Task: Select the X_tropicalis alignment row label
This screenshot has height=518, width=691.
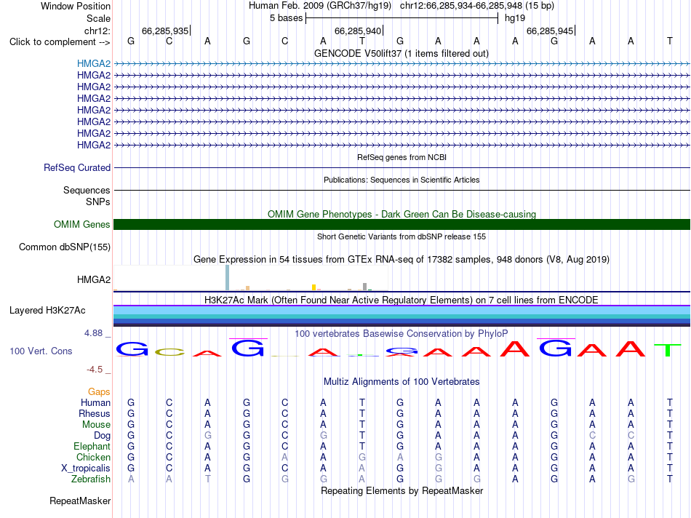Action: [x=86, y=469]
